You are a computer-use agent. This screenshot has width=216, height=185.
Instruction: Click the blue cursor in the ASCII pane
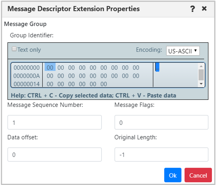pos(157,67)
